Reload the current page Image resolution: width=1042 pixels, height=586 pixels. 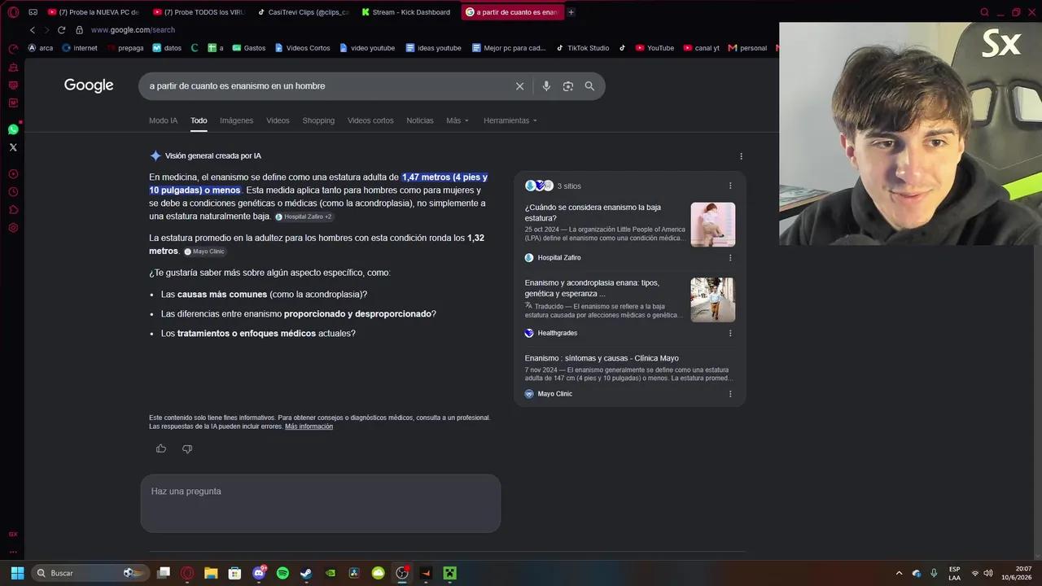[x=61, y=30]
